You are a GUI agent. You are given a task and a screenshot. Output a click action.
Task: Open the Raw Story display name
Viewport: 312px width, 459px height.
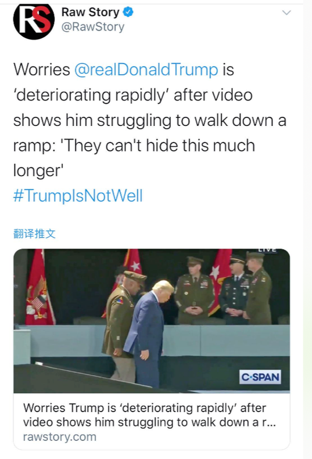90,12
